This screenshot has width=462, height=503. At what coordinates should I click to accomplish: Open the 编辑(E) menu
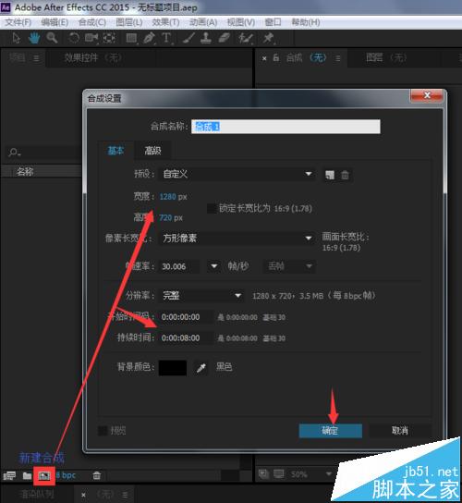[55, 22]
